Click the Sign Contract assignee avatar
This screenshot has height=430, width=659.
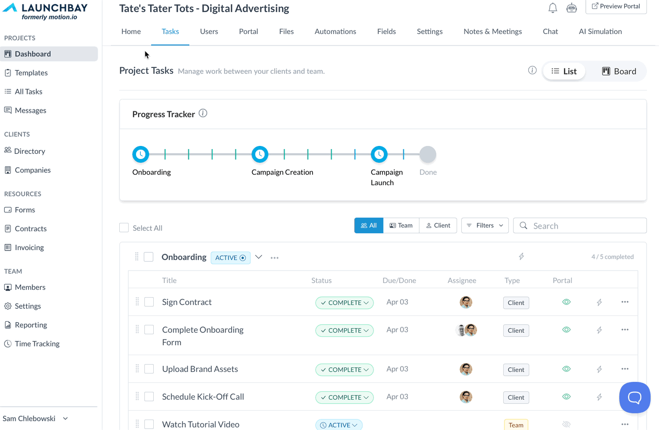pyautogui.click(x=466, y=302)
